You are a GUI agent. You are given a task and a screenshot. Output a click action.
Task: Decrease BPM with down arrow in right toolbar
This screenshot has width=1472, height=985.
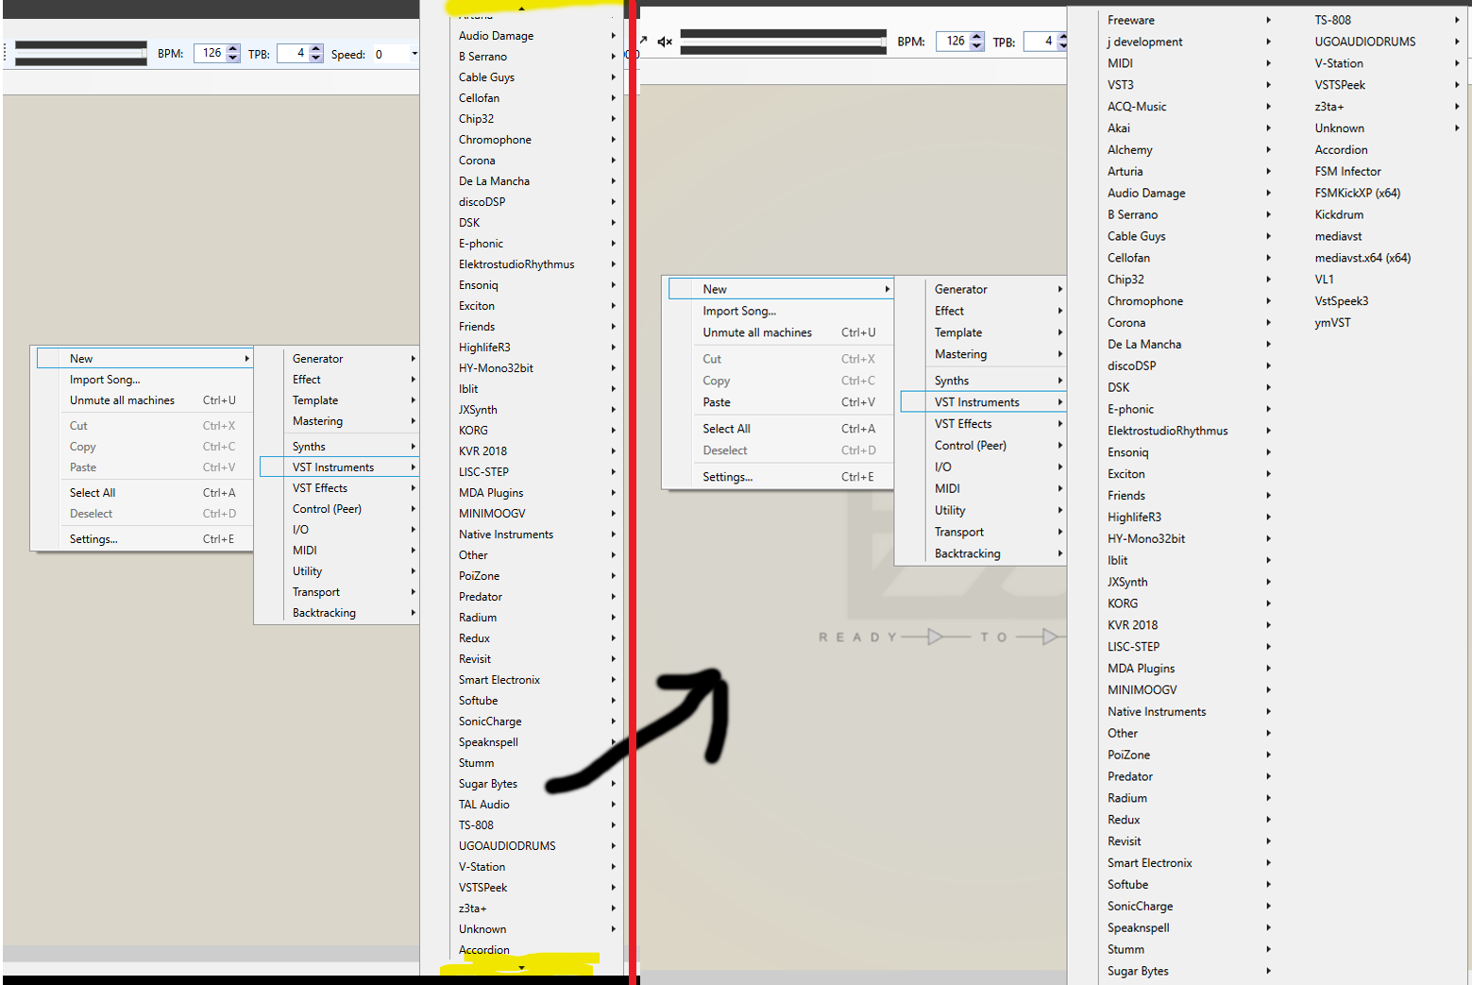[977, 46]
